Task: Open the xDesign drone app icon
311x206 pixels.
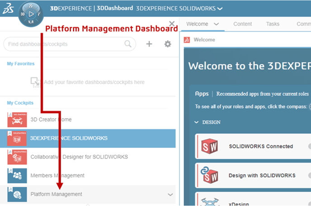Action: point(210,201)
